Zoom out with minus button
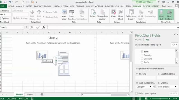This screenshot has height=100, width=179. (x=150, y=99)
